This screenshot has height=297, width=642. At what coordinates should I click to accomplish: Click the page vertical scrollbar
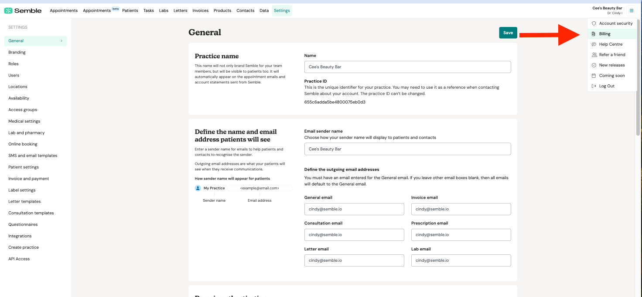tap(639, 77)
